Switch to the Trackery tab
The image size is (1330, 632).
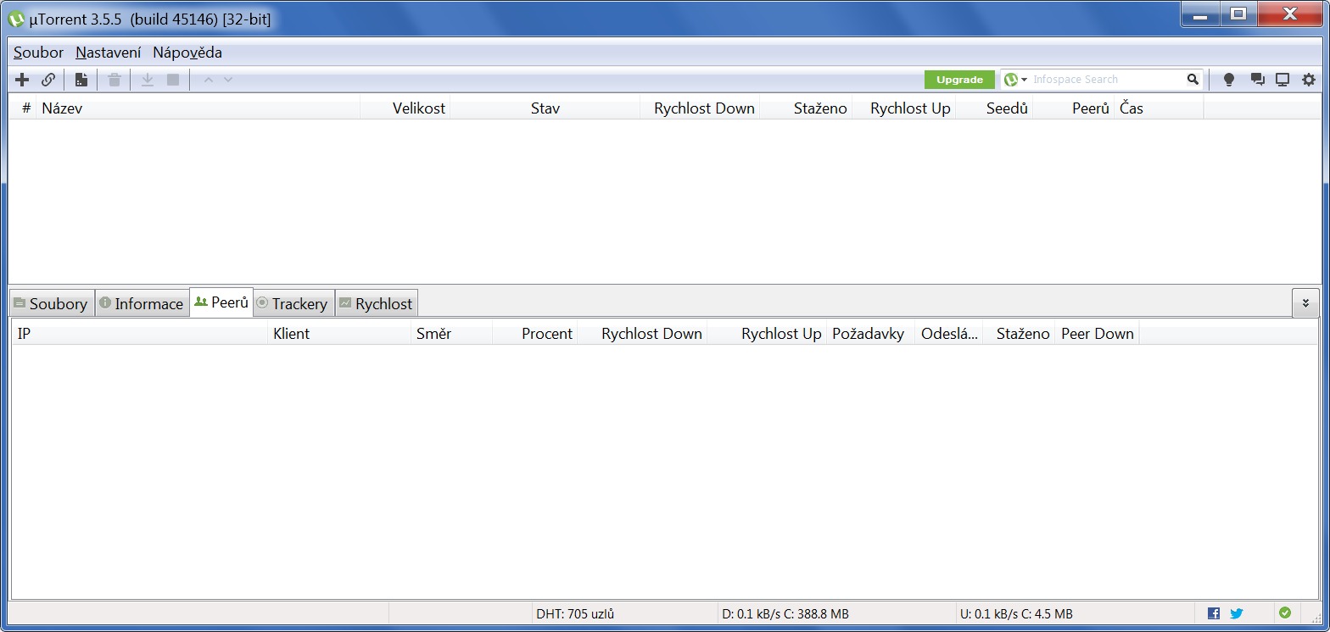tap(293, 303)
